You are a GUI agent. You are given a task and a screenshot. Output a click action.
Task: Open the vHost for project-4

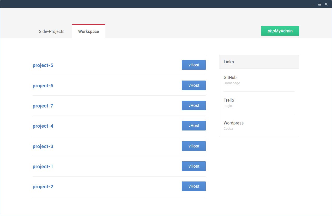click(194, 126)
